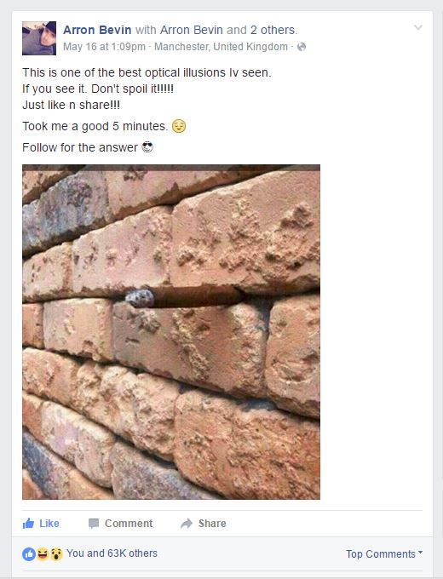Click the blue like reaction icon
443x579 pixels.
[x=29, y=553]
